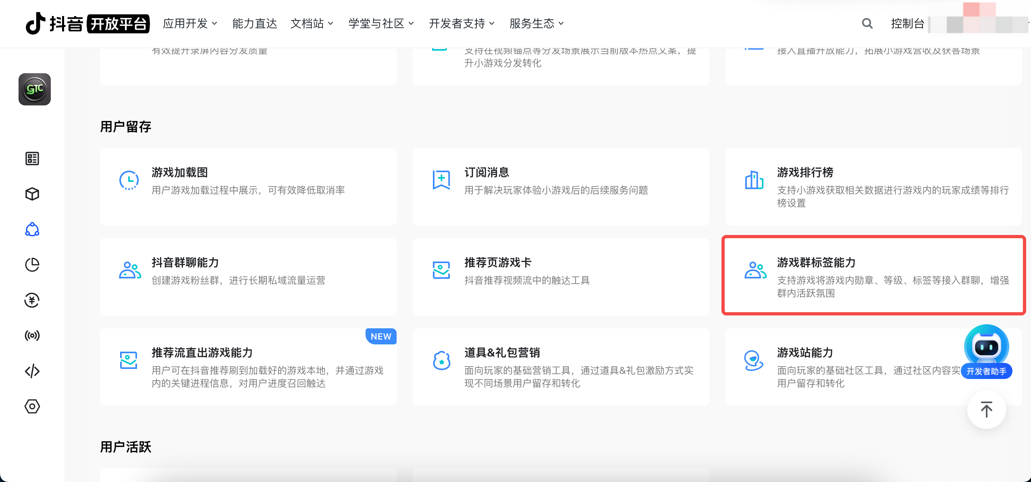Click description 用户游戏加载过程中展示，可有效降低取消率
Image resolution: width=1031 pixels, height=482 pixels.
point(248,190)
